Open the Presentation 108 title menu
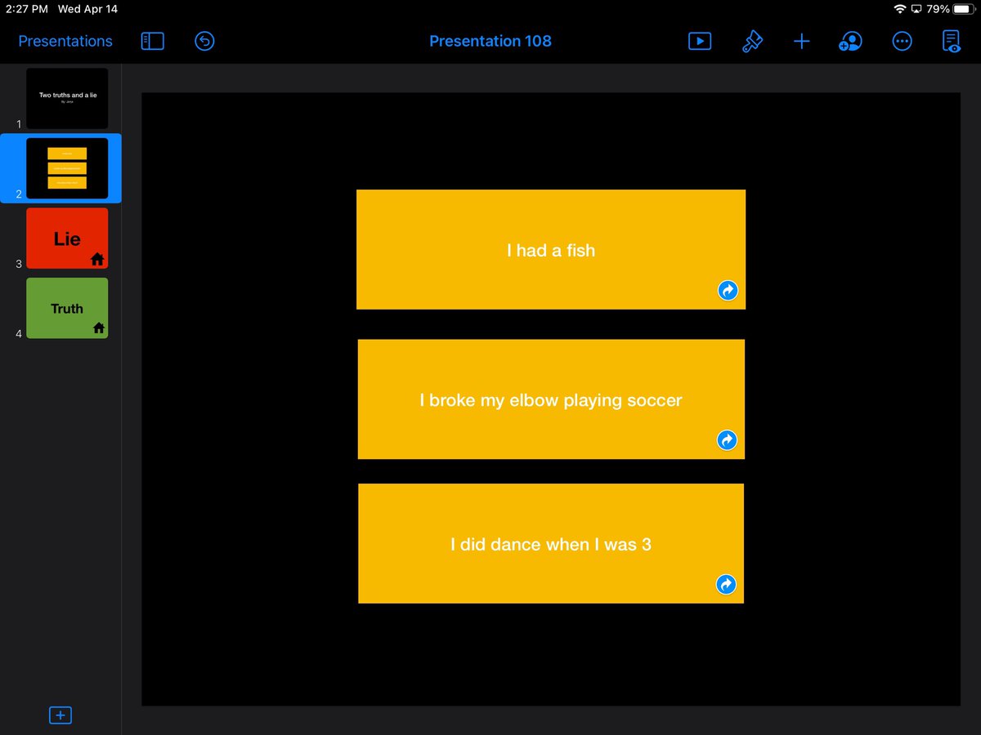 [490, 41]
